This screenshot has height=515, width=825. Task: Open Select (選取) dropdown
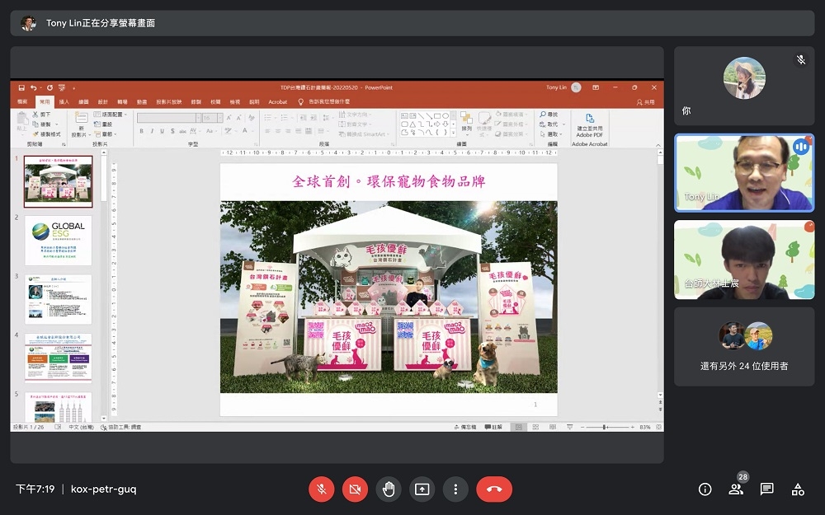coord(550,134)
